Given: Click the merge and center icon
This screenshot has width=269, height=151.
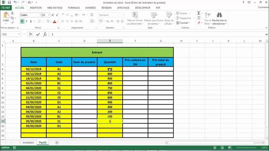Looking at the screenshot, I should click(92, 21).
